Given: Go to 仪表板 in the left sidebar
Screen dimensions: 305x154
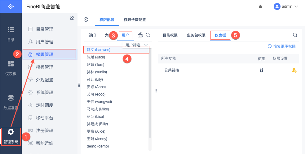Looking at the screenshot, I should tap(11, 68).
